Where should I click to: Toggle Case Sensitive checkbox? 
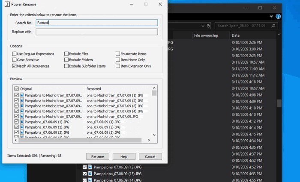click(14, 60)
